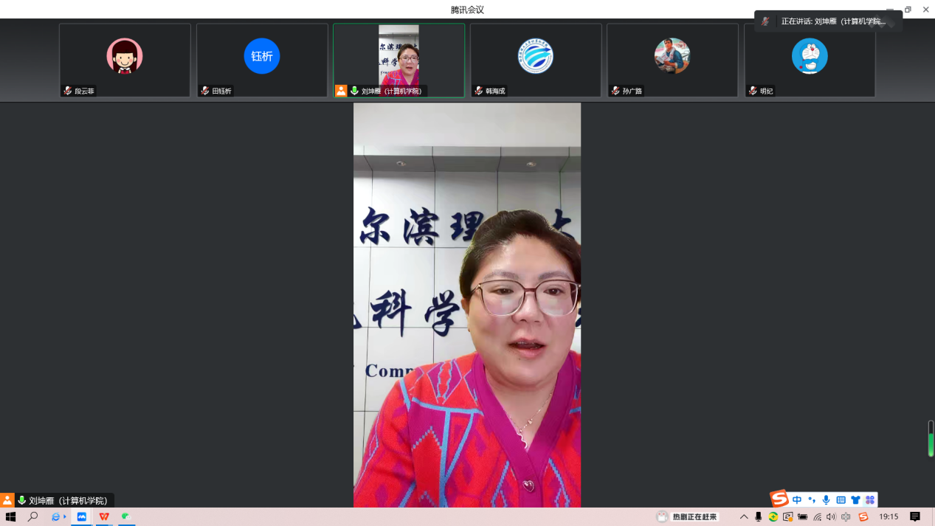Toggle Chinese/English input mode on Sogou bar
The width and height of the screenshot is (935, 526).
797,500
